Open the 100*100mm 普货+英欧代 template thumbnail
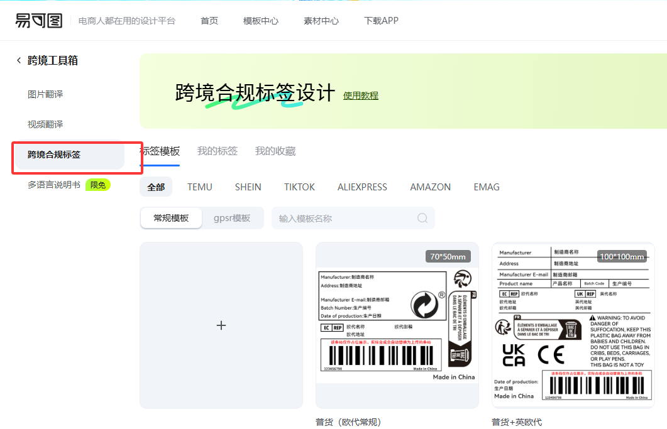The height and width of the screenshot is (429, 667). point(573,325)
